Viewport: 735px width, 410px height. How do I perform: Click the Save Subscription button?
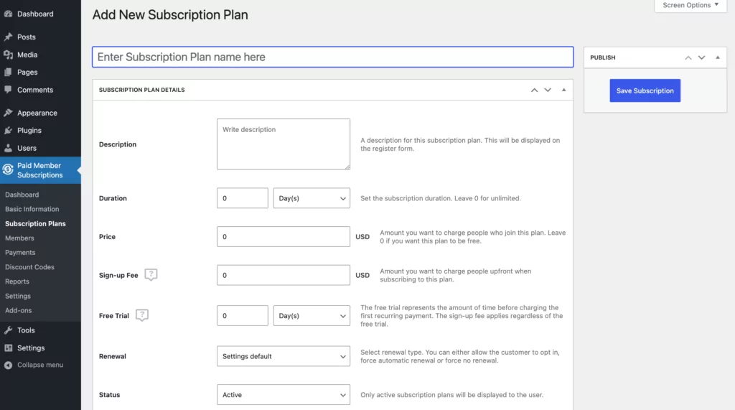(x=645, y=90)
